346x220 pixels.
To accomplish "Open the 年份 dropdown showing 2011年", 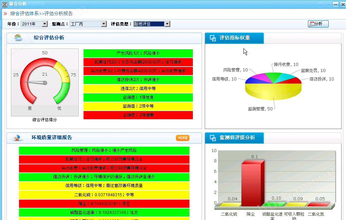I will tap(44, 24).
